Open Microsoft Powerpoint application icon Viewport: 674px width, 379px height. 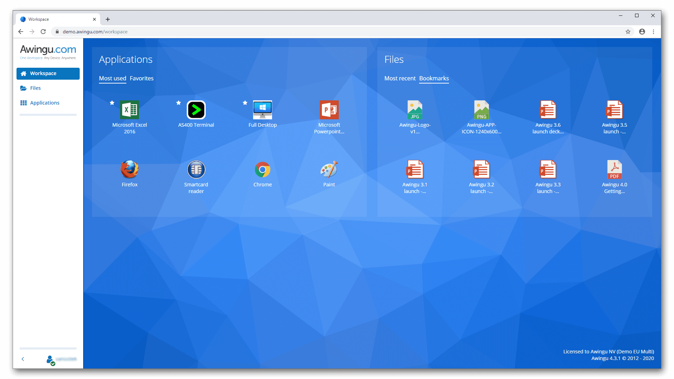(x=329, y=110)
